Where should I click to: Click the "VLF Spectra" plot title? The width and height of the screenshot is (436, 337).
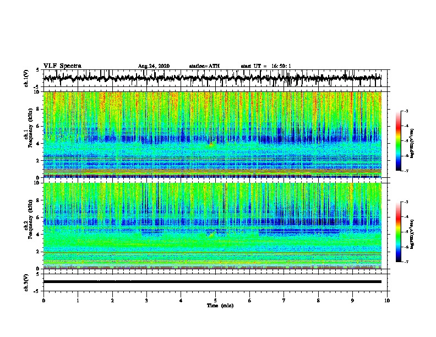coord(62,66)
